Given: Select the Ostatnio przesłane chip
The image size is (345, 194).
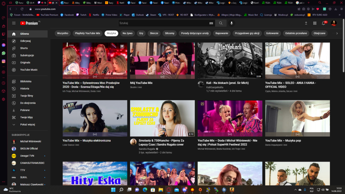Looking at the screenshot, I should (296, 33).
